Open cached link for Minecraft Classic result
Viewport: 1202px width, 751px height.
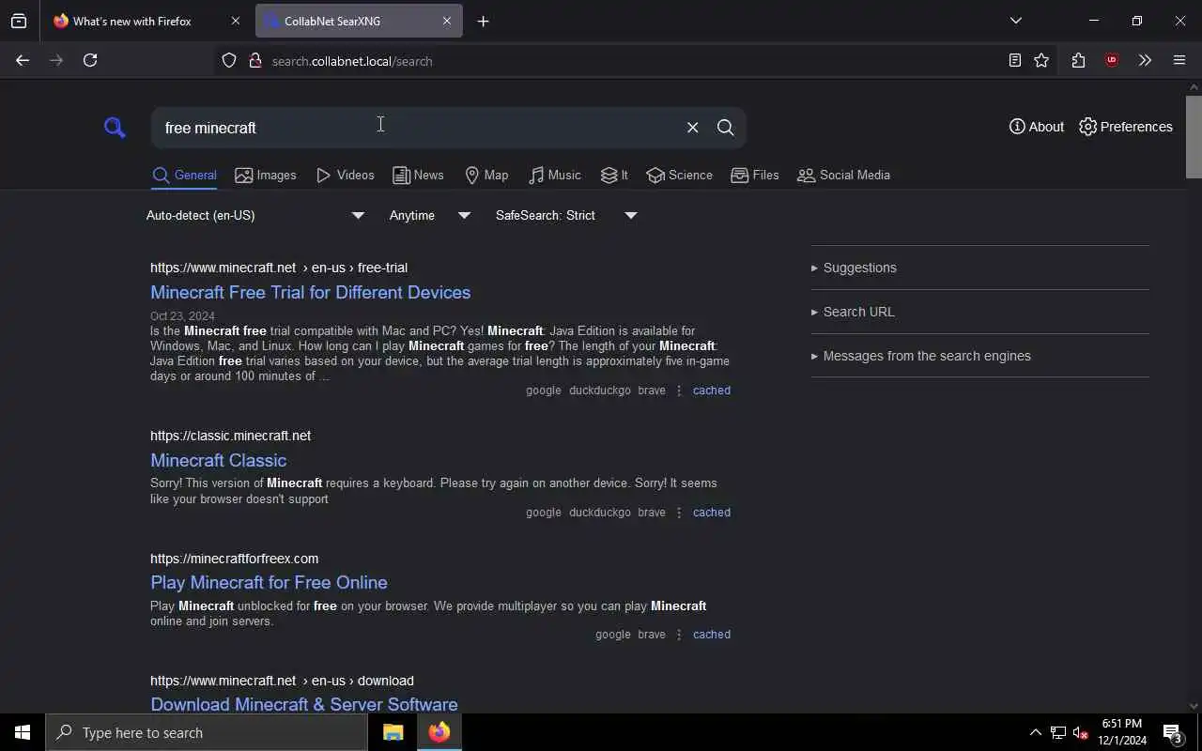coord(712,513)
